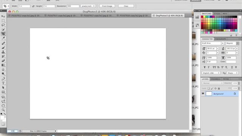This screenshot has height=136, width=242.
Task: Select the Move tool
Action: [x=3, y=16]
